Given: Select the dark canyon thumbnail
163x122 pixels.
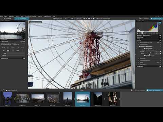Looking at the screenshot, I should (x=98, y=98).
